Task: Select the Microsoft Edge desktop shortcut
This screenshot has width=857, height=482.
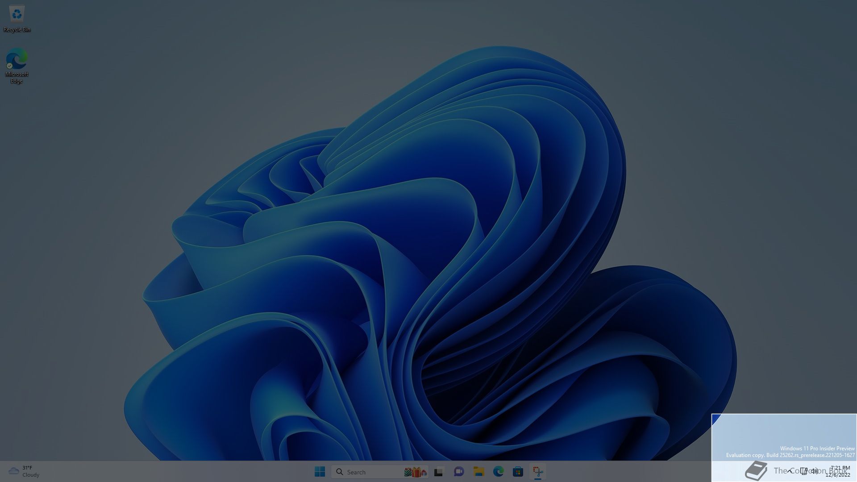Action: pyautogui.click(x=17, y=66)
